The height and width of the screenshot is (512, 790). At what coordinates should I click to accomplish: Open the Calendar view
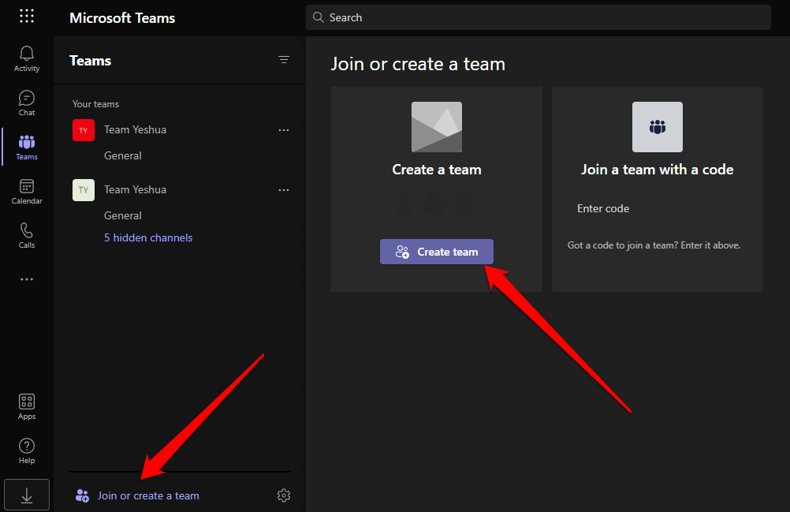pyautogui.click(x=27, y=192)
